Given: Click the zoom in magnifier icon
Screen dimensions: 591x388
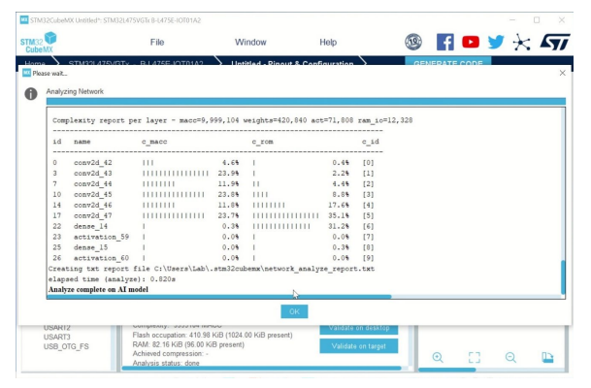Looking at the screenshot, I should click(x=438, y=357).
